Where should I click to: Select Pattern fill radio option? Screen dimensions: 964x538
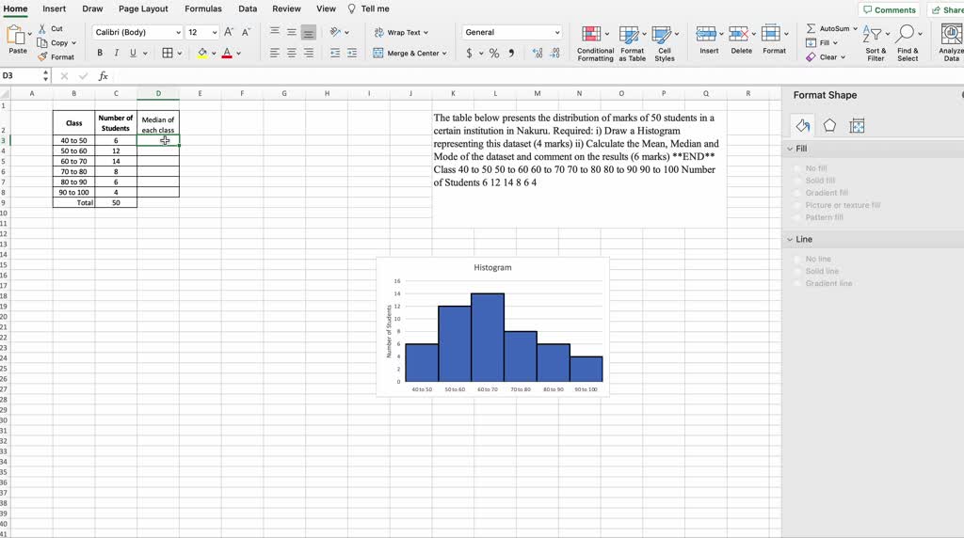pyautogui.click(x=797, y=217)
